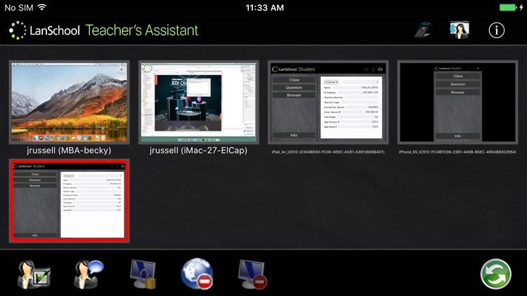Limit web using globe with minus icon
527x296 pixels.
coord(197,274)
